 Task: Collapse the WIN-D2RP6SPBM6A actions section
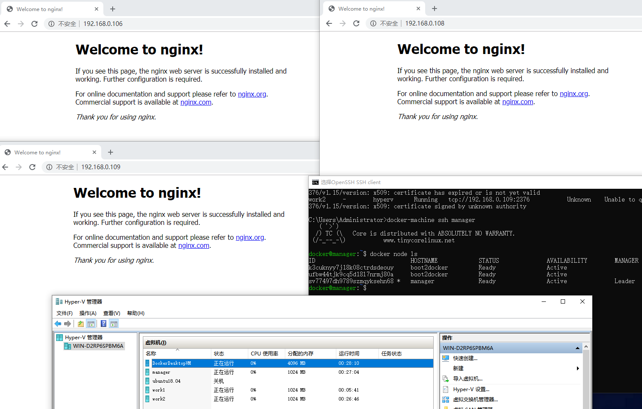coord(577,348)
